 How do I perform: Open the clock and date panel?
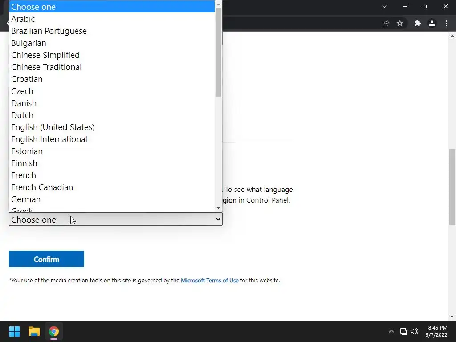[x=436, y=331]
